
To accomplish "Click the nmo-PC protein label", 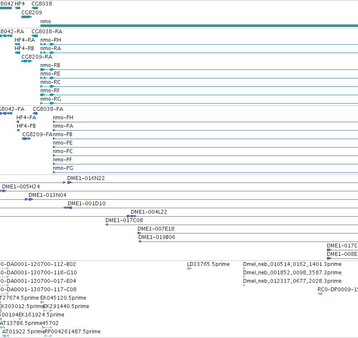I will tap(63, 151).
